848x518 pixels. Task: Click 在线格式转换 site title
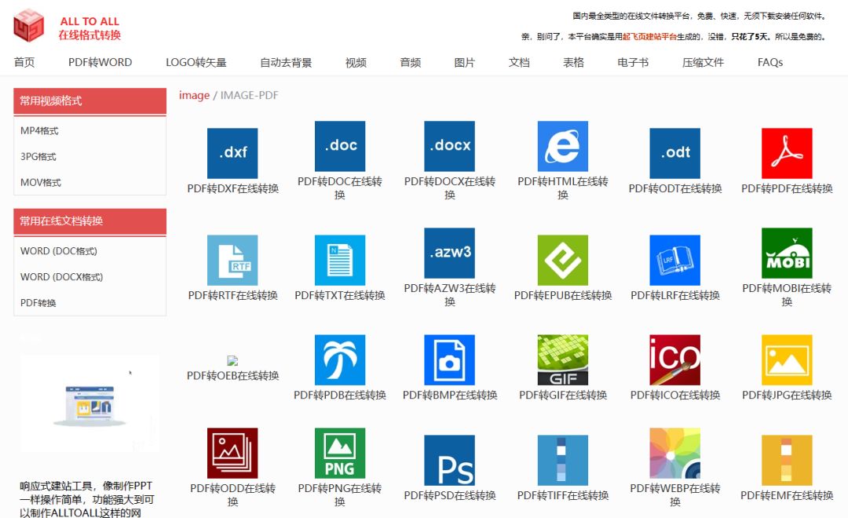point(90,35)
